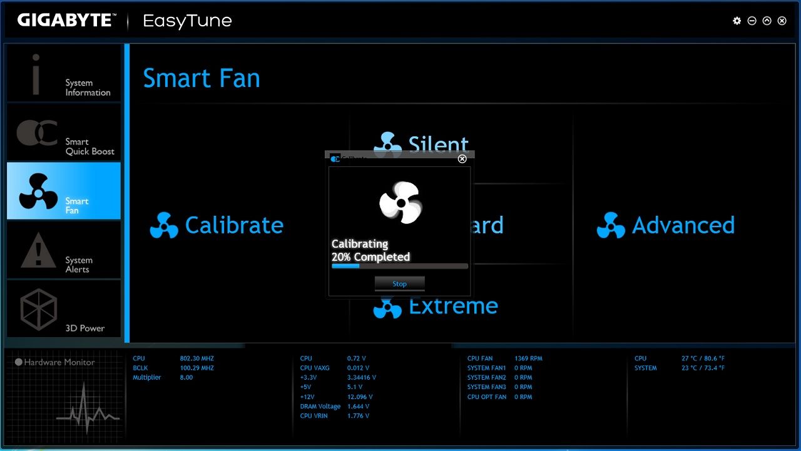801x451 pixels.
Task: Click the Smart Fan propeller sidebar icon
Action: 38,191
